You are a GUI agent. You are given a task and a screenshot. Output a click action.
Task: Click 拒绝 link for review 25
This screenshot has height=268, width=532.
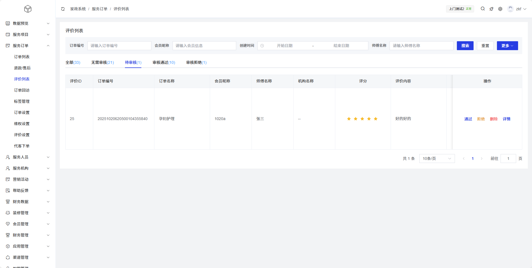coord(481,119)
